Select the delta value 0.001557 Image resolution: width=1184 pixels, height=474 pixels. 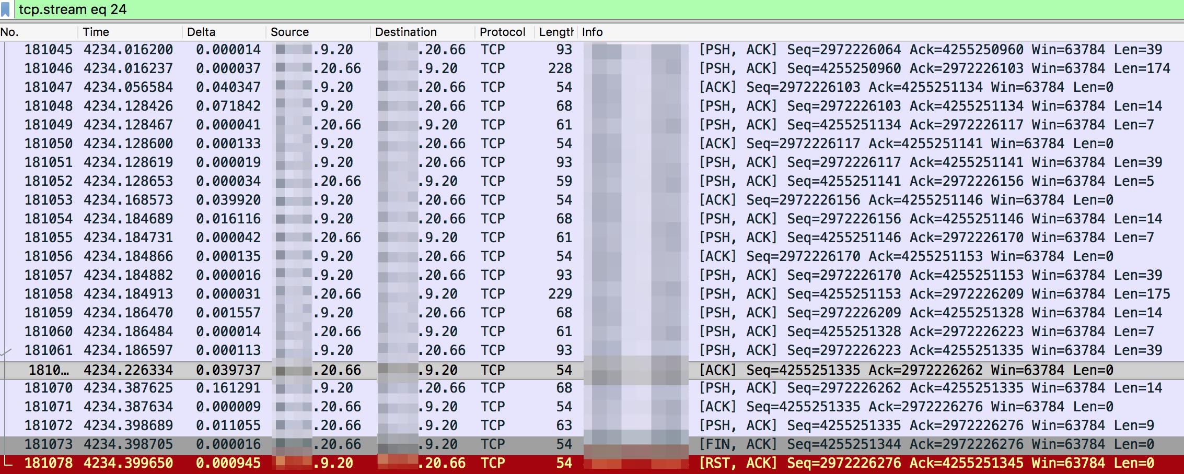(228, 313)
